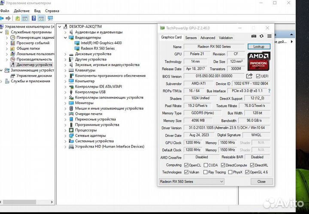This screenshot has width=309, height=214.
Task: Toggle the UEFI checkbox
Action: click(x=258, y=76)
